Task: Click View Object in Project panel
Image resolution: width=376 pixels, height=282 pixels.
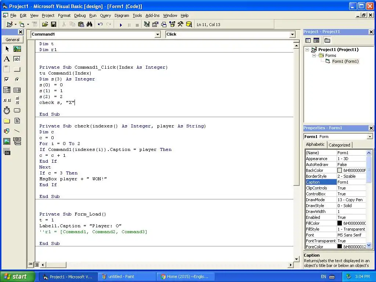Action: click(316, 40)
